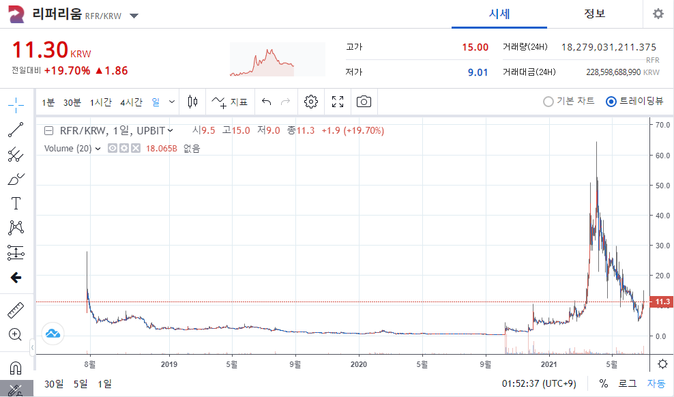This screenshot has width=674, height=397.
Task: Toggle percent (%) scale mode
Action: pos(604,383)
